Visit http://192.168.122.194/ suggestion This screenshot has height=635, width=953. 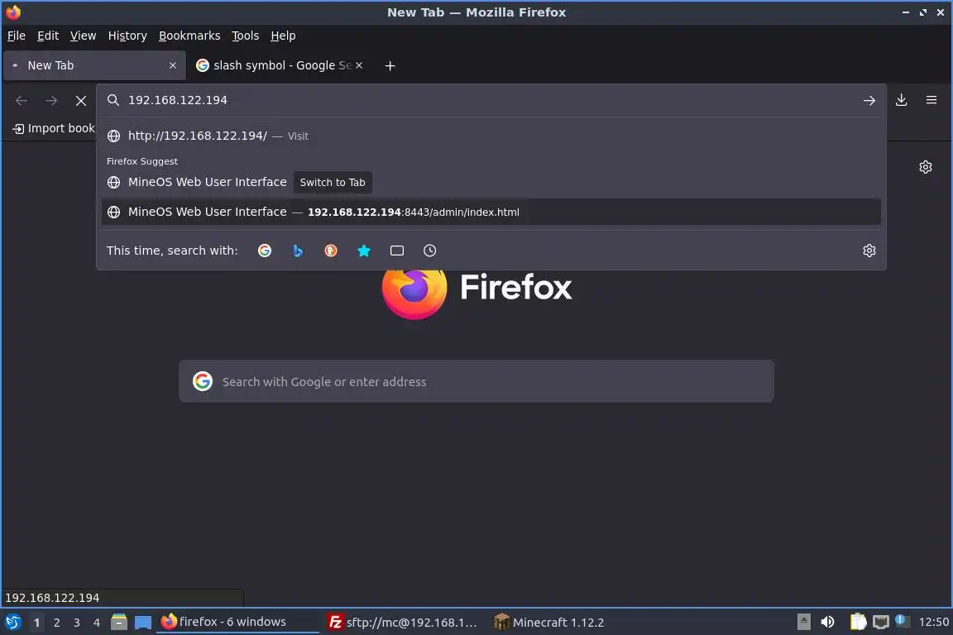[491, 136]
